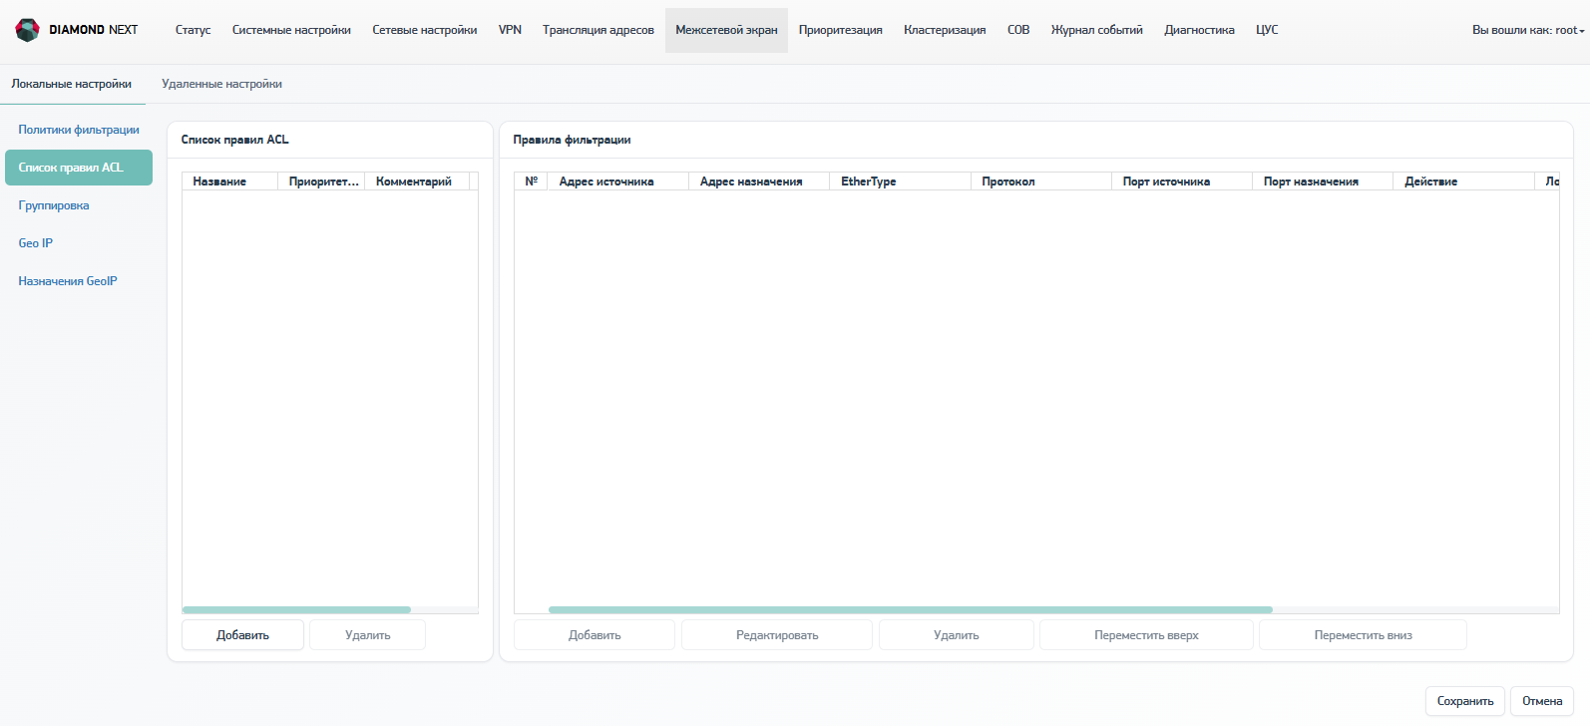Image resolution: width=1590 pixels, height=726 pixels.
Task: Sort rules by Адрес источника
Action: click(x=618, y=181)
